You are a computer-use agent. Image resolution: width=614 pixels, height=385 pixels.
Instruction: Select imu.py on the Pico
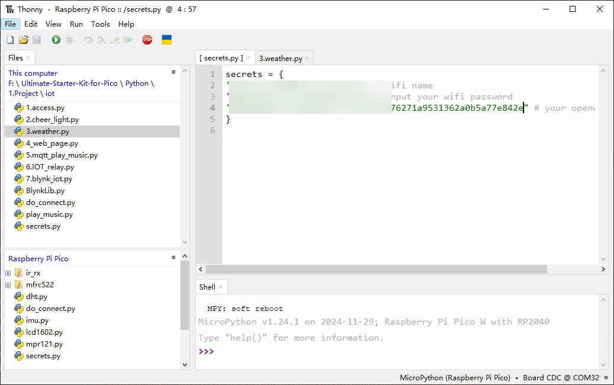click(37, 320)
